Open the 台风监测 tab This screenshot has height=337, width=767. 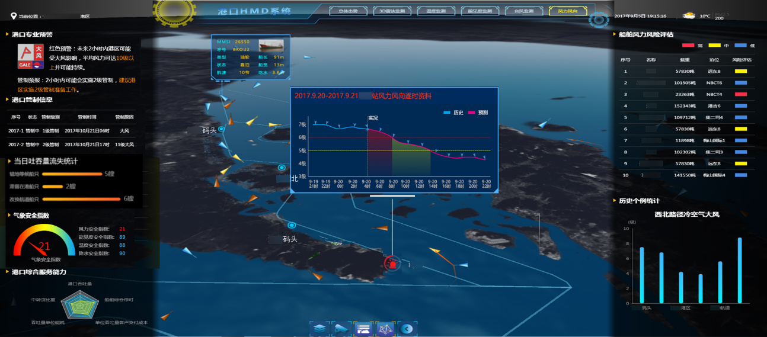point(523,11)
